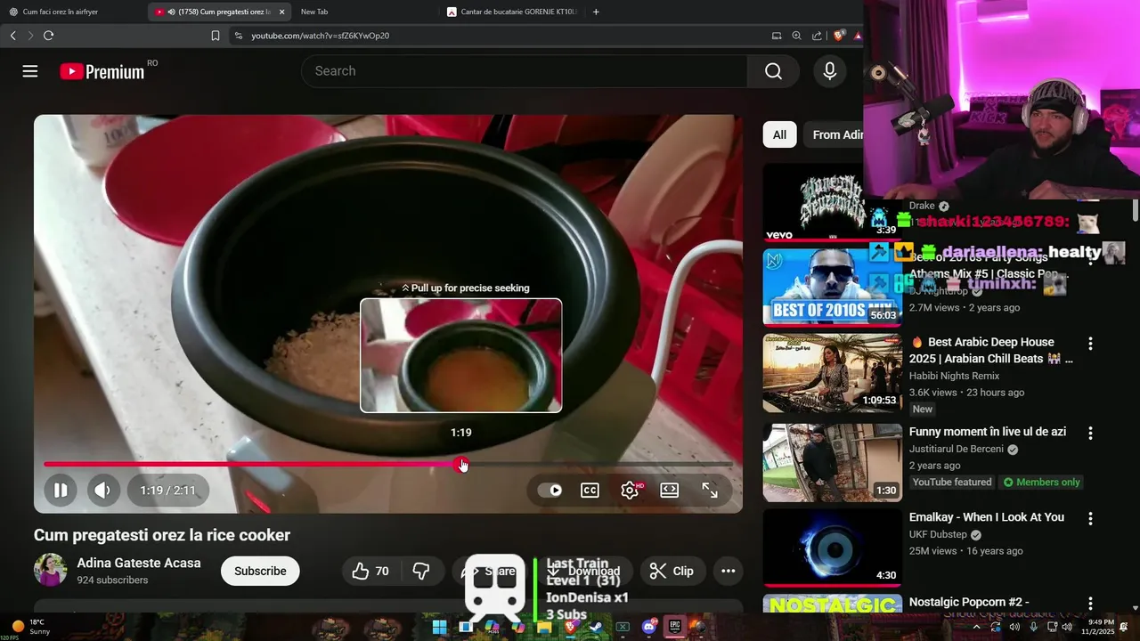Screen dimensions: 1140x641
Task: Pause the video
Action: (61, 490)
